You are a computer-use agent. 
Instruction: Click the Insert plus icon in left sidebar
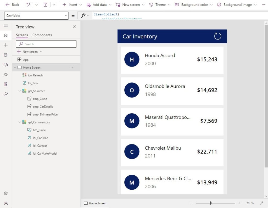[x=5, y=45]
